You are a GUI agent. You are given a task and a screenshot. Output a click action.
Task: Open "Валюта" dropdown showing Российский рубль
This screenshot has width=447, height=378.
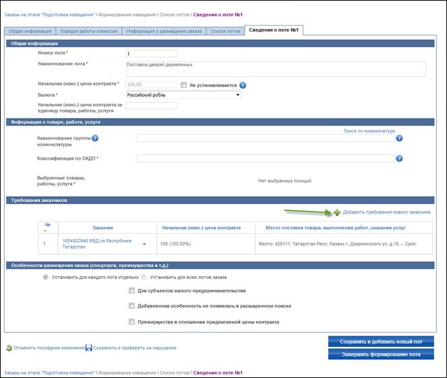pyautogui.click(x=183, y=95)
